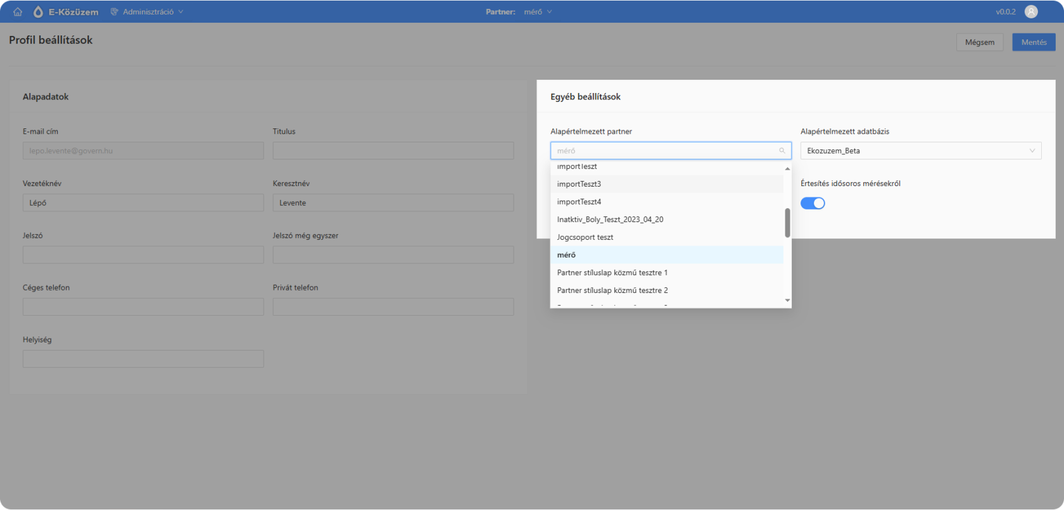Choose Jogcsoport teszt option
The image size is (1064, 510).
pyautogui.click(x=585, y=237)
